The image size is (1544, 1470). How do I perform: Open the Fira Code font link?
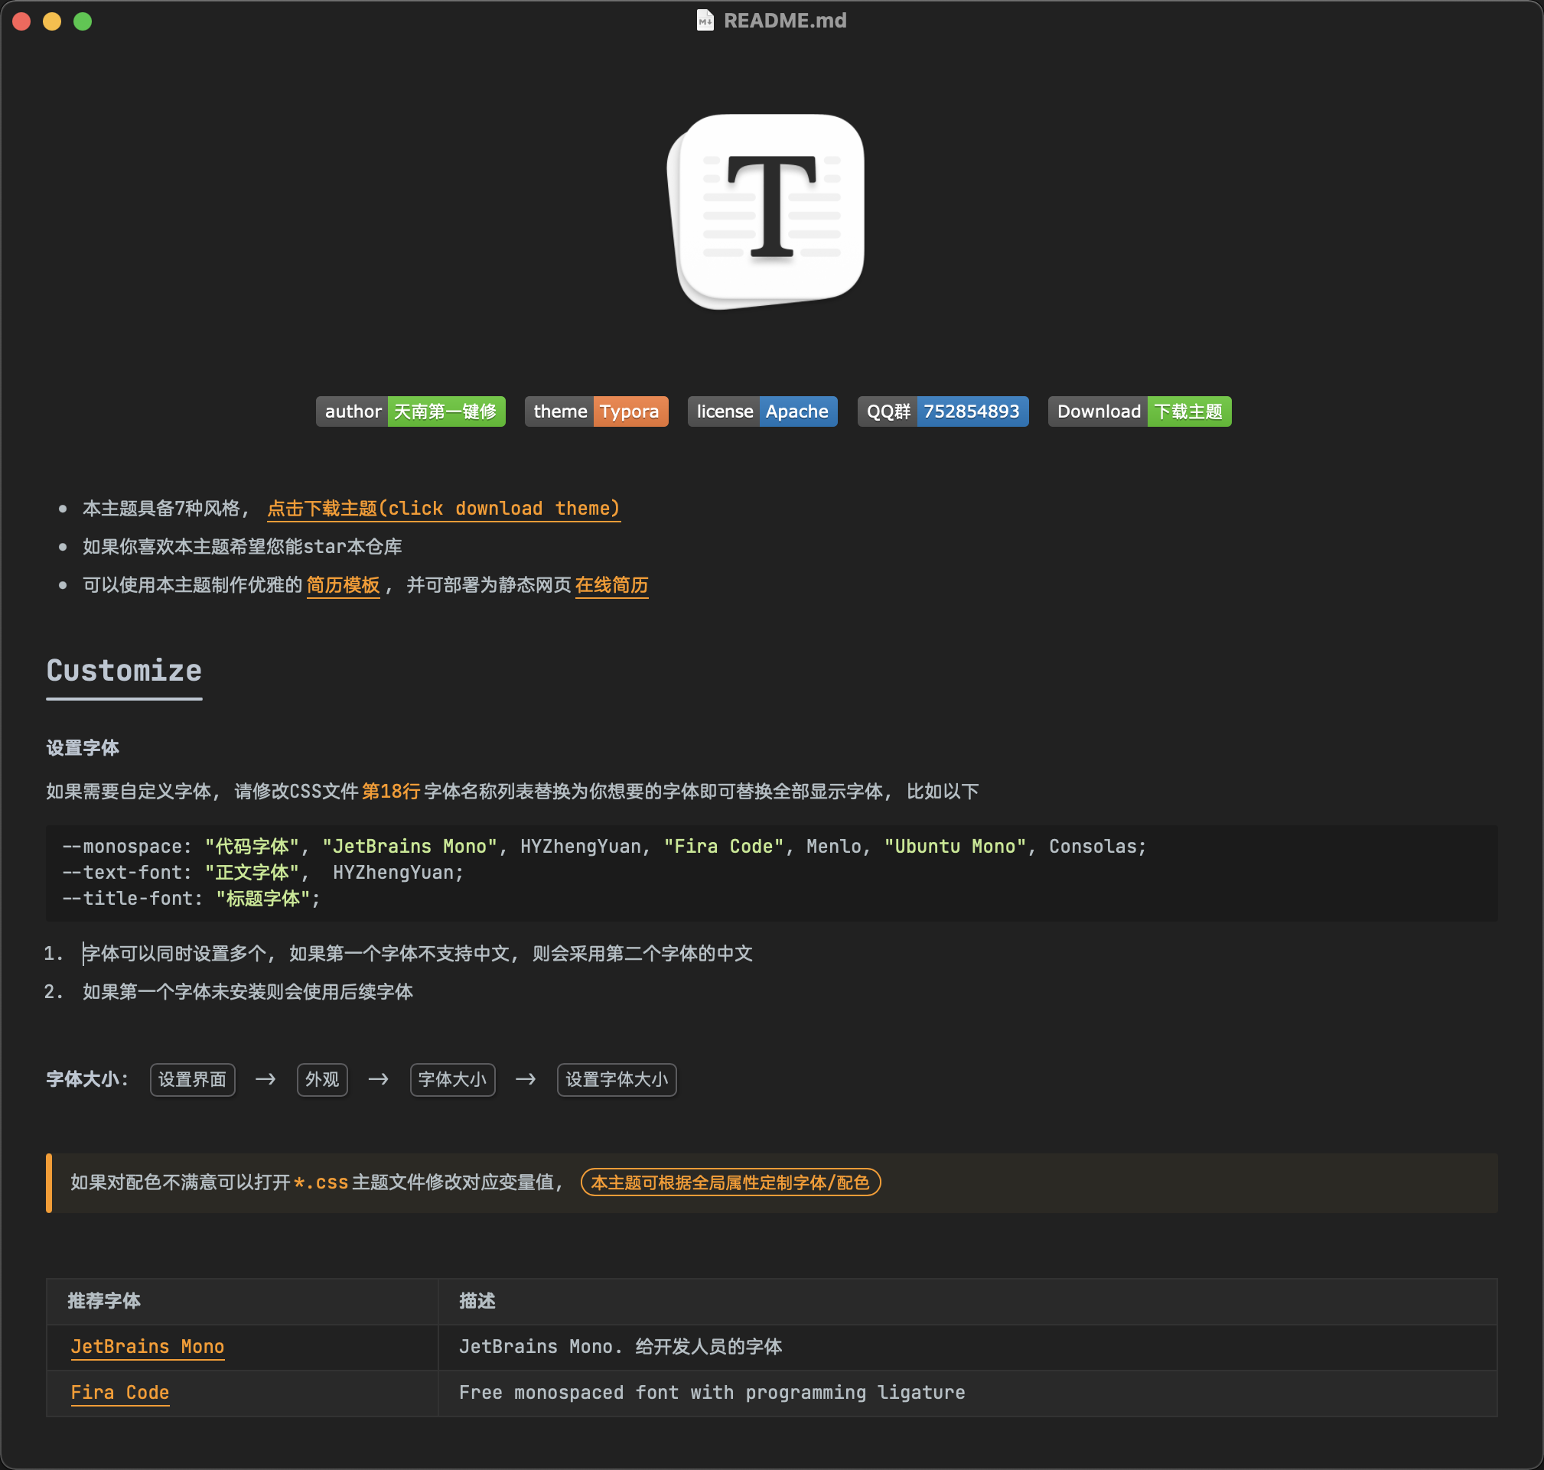(x=120, y=1393)
